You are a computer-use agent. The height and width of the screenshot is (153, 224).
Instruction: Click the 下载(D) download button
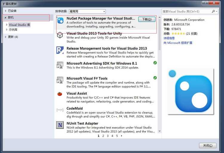(x=147, y=19)
